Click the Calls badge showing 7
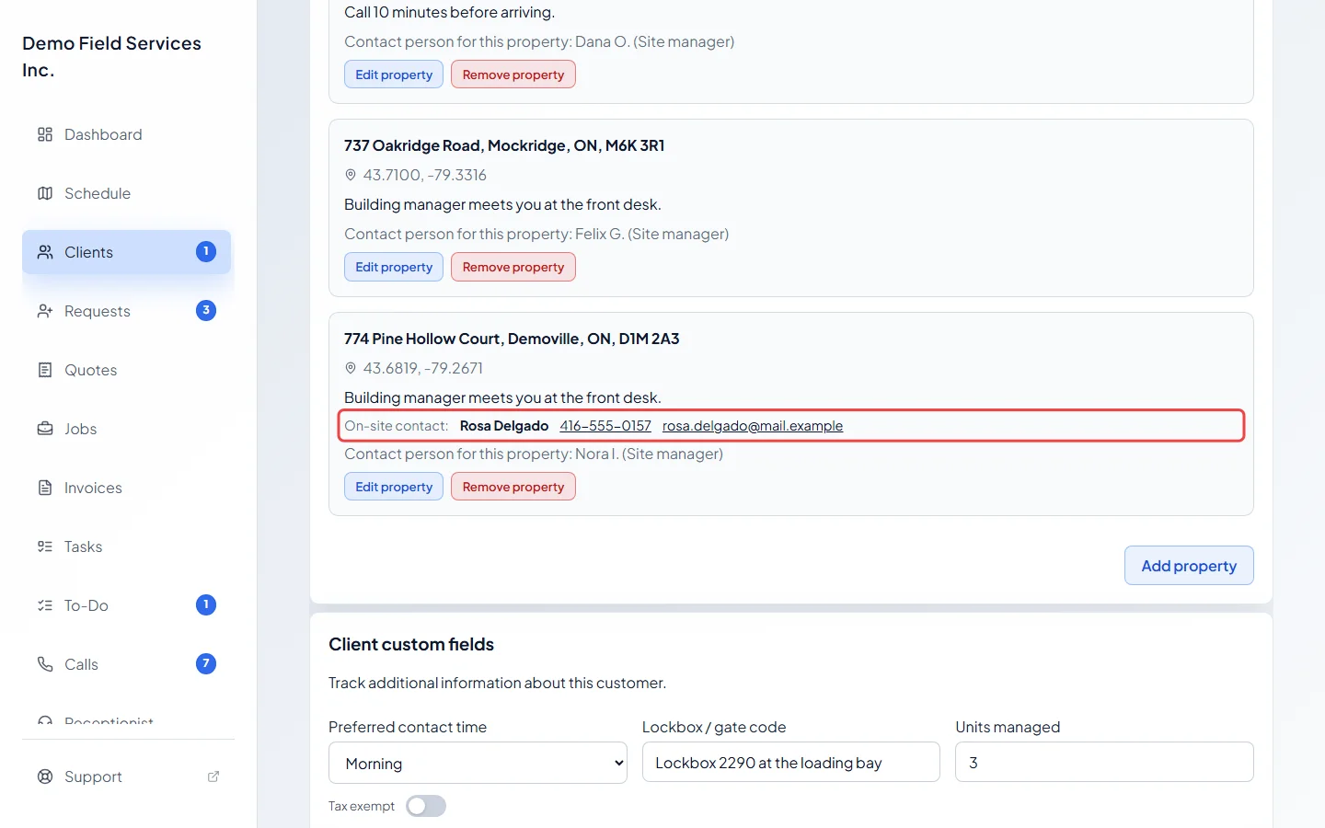This screenshot has width=1325, height=828. pyautogui.click(x=206, y=664)
